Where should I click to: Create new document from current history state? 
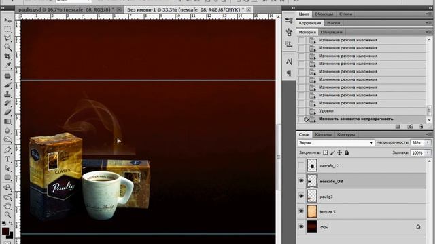click(x=398, y=127)
